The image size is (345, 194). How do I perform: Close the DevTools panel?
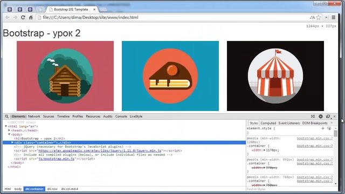coord(334,116)
